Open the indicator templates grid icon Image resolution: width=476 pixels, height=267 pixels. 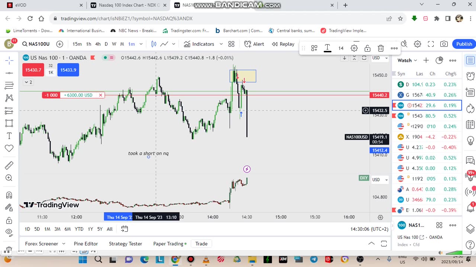click(231, 44)
